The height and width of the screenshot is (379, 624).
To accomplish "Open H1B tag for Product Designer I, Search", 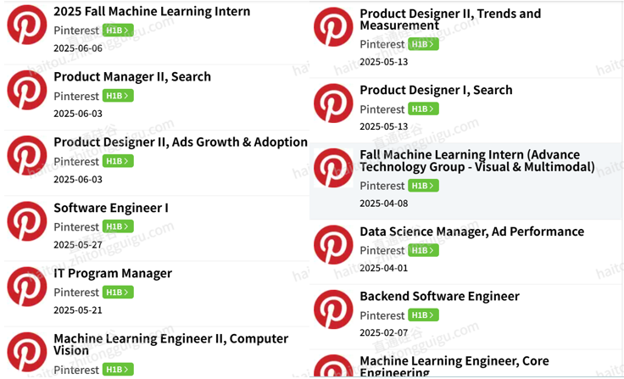I will coord(423,109).
